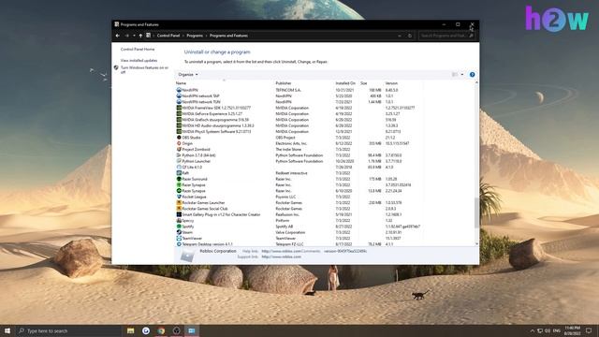Select the NVIDIA FrameView SDK icon
The width and height of the screenshot is (599, 337).
tap(179, 108)
